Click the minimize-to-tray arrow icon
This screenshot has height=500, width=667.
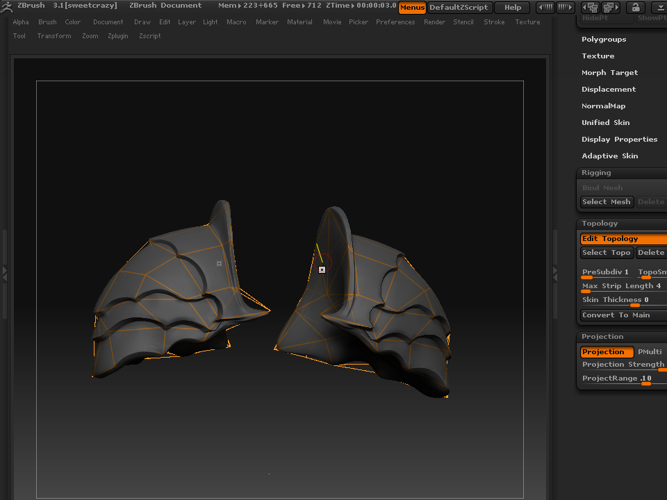[659, 7]
